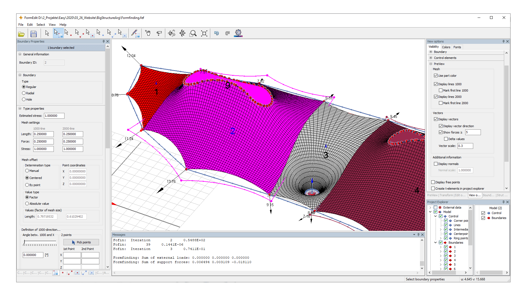
Task: Uncheck visibility of Boundary 3 in Project Explorer
Action: pos(446,255)
